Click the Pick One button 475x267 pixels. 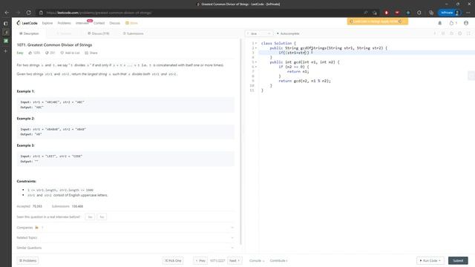click(173, 260)
